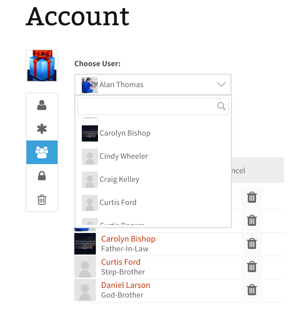Open the Carolyn Bishop profile link
302x325 pixels.
[128, 239]
